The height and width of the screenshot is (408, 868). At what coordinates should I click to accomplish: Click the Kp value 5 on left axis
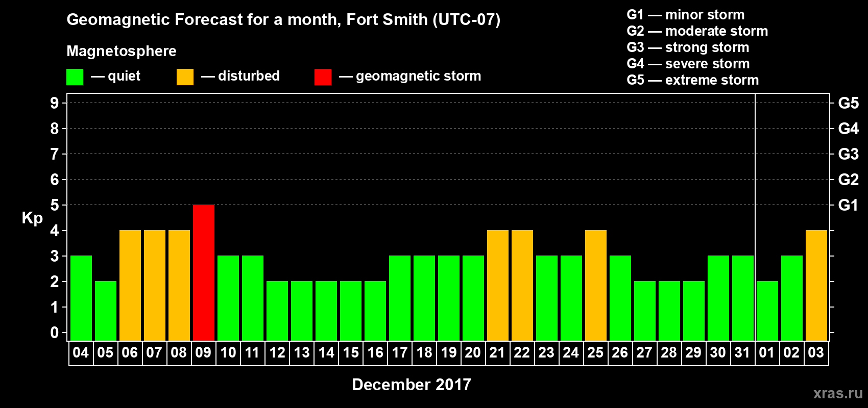(55, 205)
